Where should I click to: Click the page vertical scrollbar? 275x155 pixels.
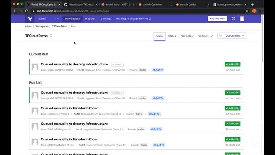(x=263, y=38)
